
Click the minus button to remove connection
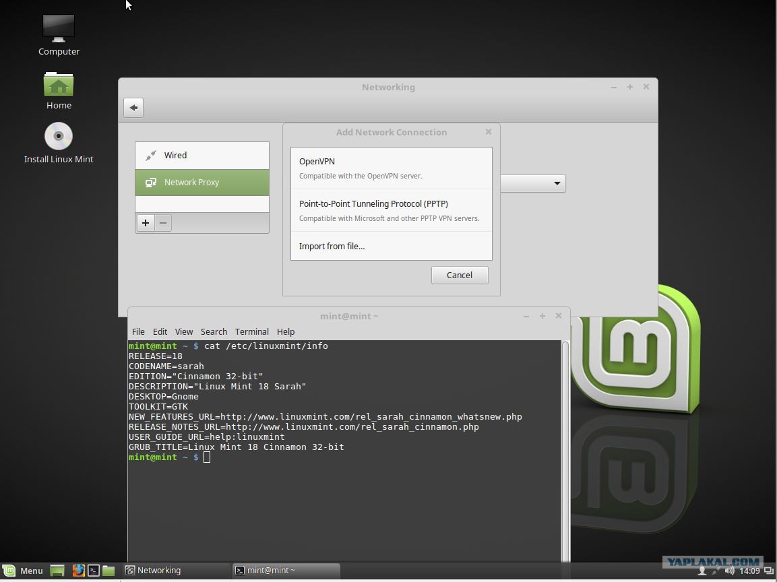163,223
